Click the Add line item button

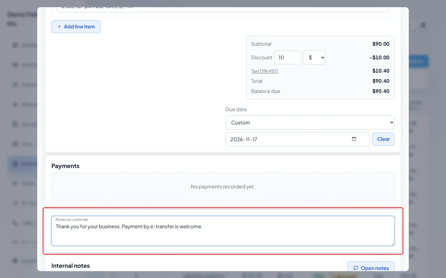(76, 27)
